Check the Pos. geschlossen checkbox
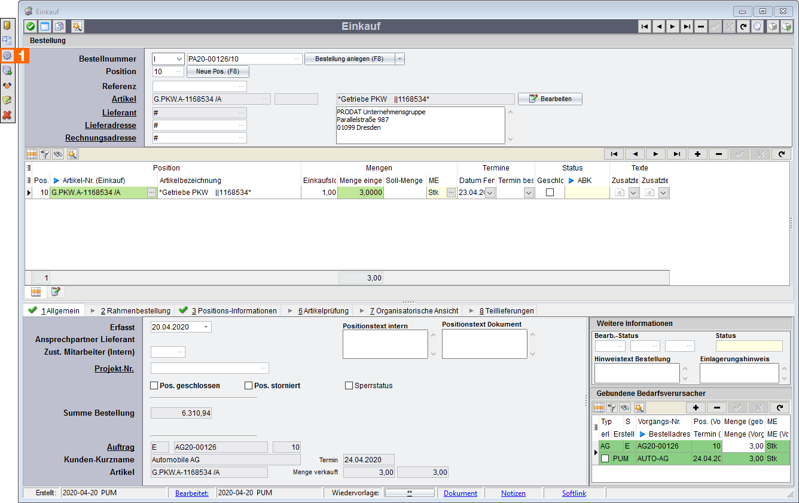This screenshot has width=799, height=503. click(x=154, y=386)
